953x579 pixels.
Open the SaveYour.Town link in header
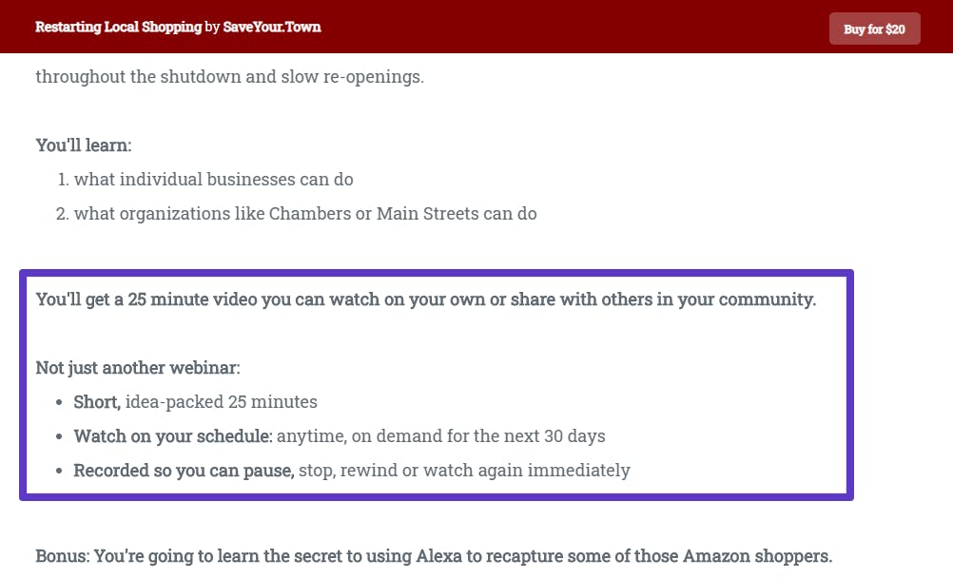click(x=272, y=27)
